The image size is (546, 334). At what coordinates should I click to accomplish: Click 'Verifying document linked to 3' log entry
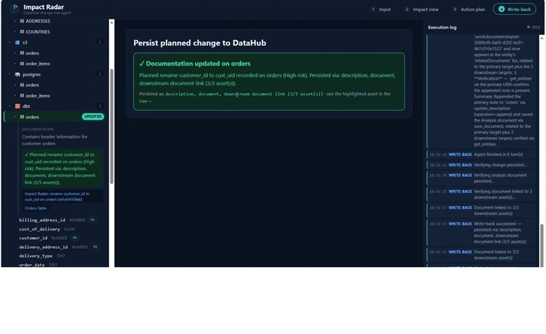pyautogui.click(x=482, y=194)
